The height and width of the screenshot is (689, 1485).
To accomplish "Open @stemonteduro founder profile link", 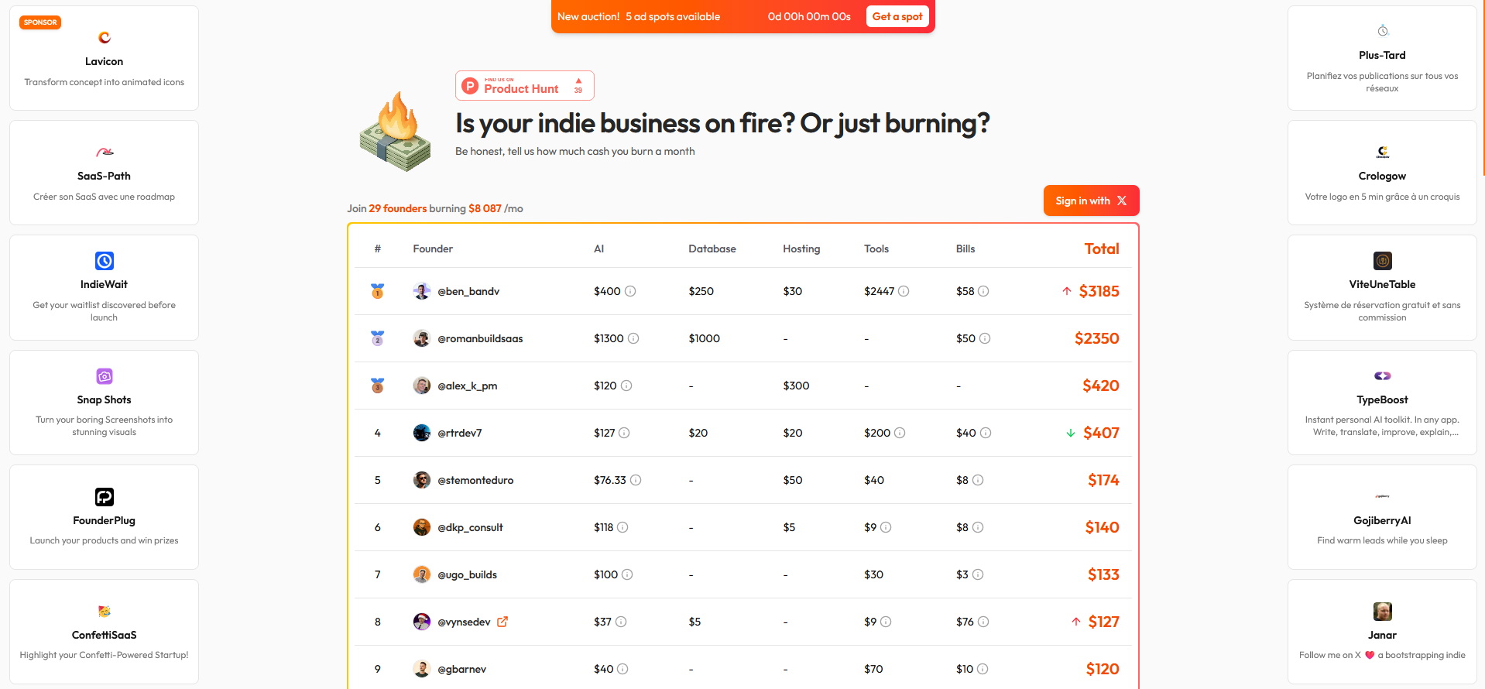I will (475, 480).
